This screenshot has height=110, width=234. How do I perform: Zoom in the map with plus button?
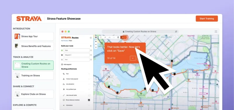coord(96,41)
